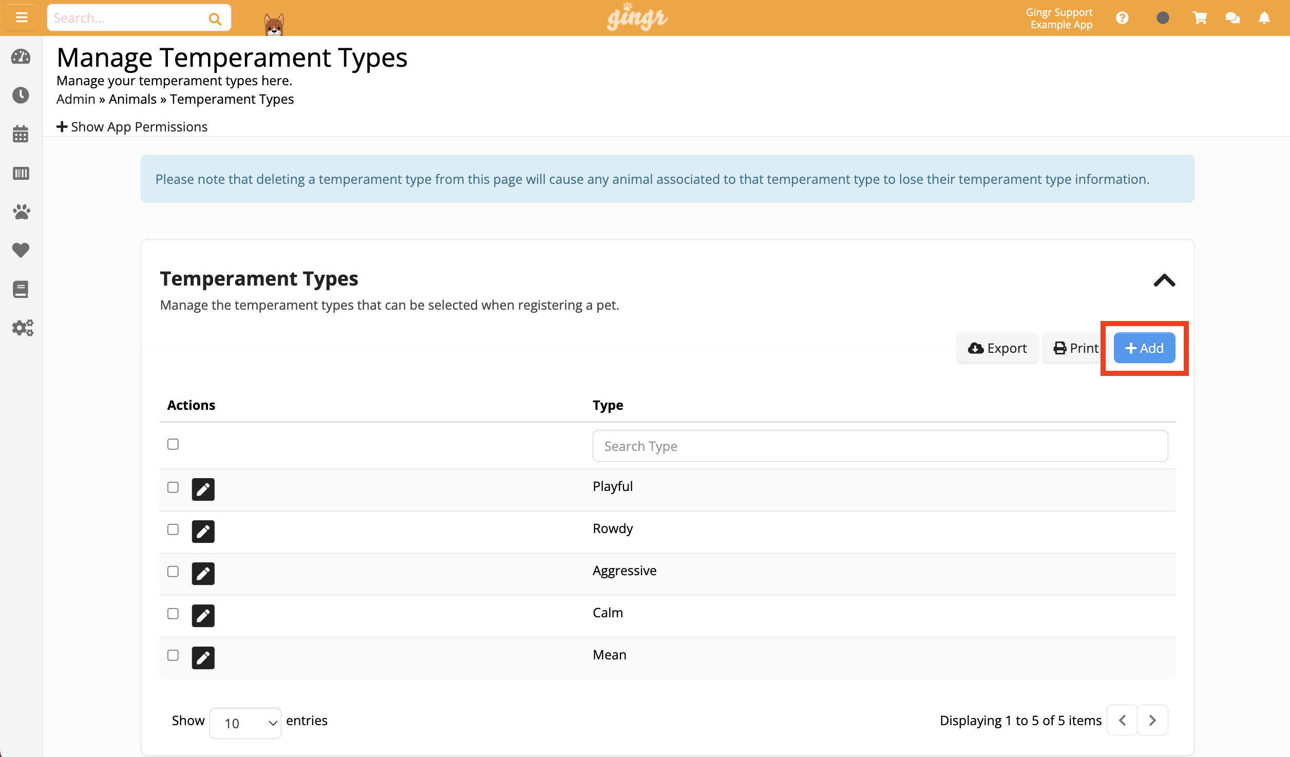
Task: Open the shopping cart icon
Action: (x=1200, y=18)
